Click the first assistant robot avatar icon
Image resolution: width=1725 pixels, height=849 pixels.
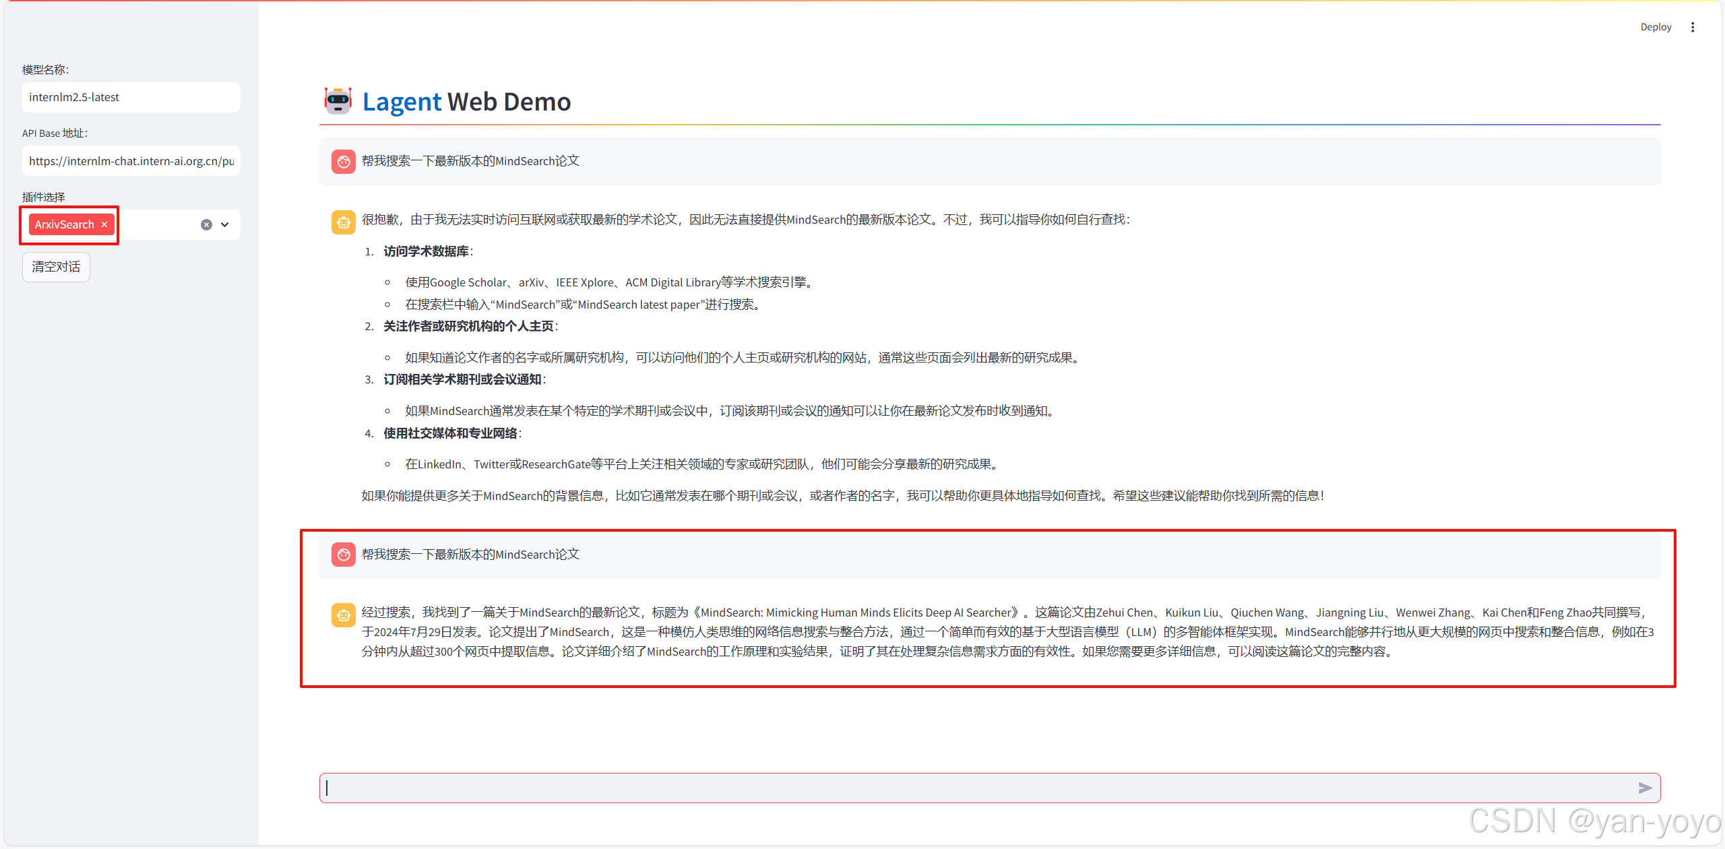(x=343, y=222)
